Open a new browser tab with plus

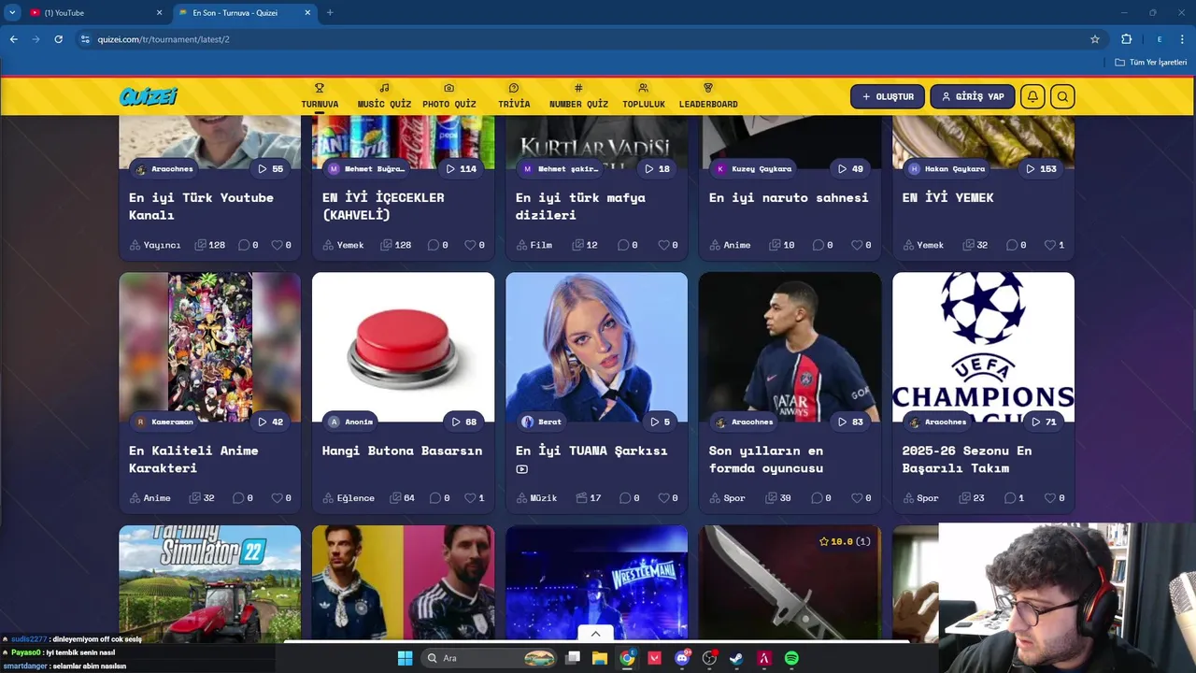point(330,12)
